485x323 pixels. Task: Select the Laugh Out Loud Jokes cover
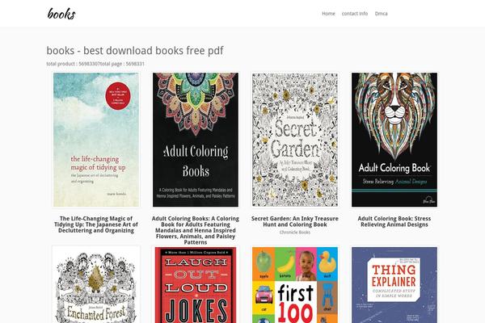(x=196, y=285)
